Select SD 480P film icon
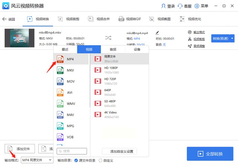The height and width of the screenshot is (167, 238). (98, 103)
